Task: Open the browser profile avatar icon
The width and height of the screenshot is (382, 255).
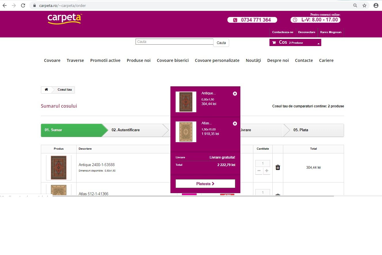Action: 376,5
